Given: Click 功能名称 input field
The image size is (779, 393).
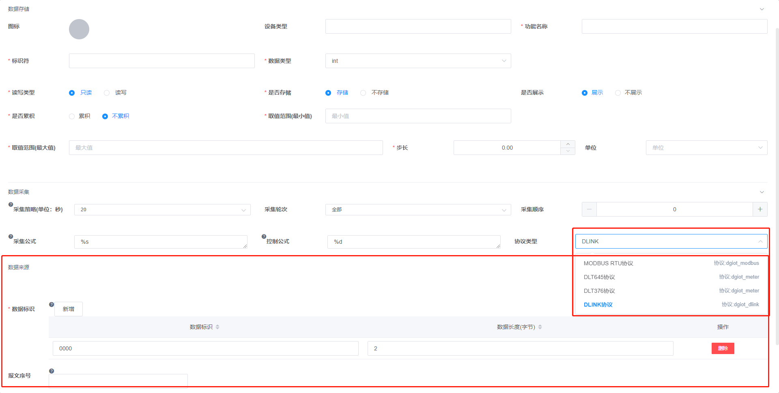Looking at the screenshot, I should coord(675,26).
